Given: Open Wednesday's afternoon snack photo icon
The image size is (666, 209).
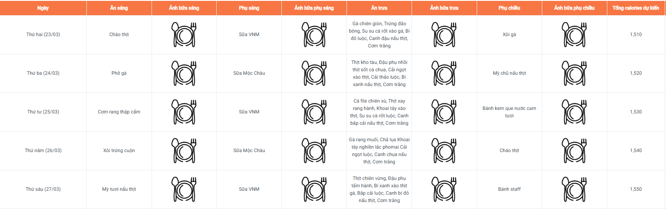Looking at the screenshot, I should (574, 112).
